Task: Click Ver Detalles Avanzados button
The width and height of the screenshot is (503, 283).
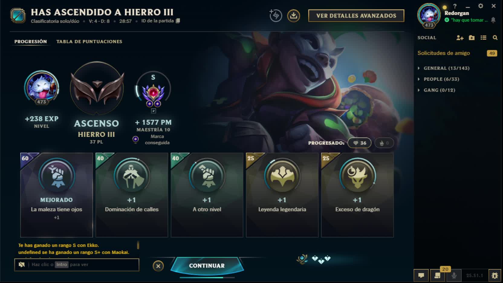Action: (356, 16)
